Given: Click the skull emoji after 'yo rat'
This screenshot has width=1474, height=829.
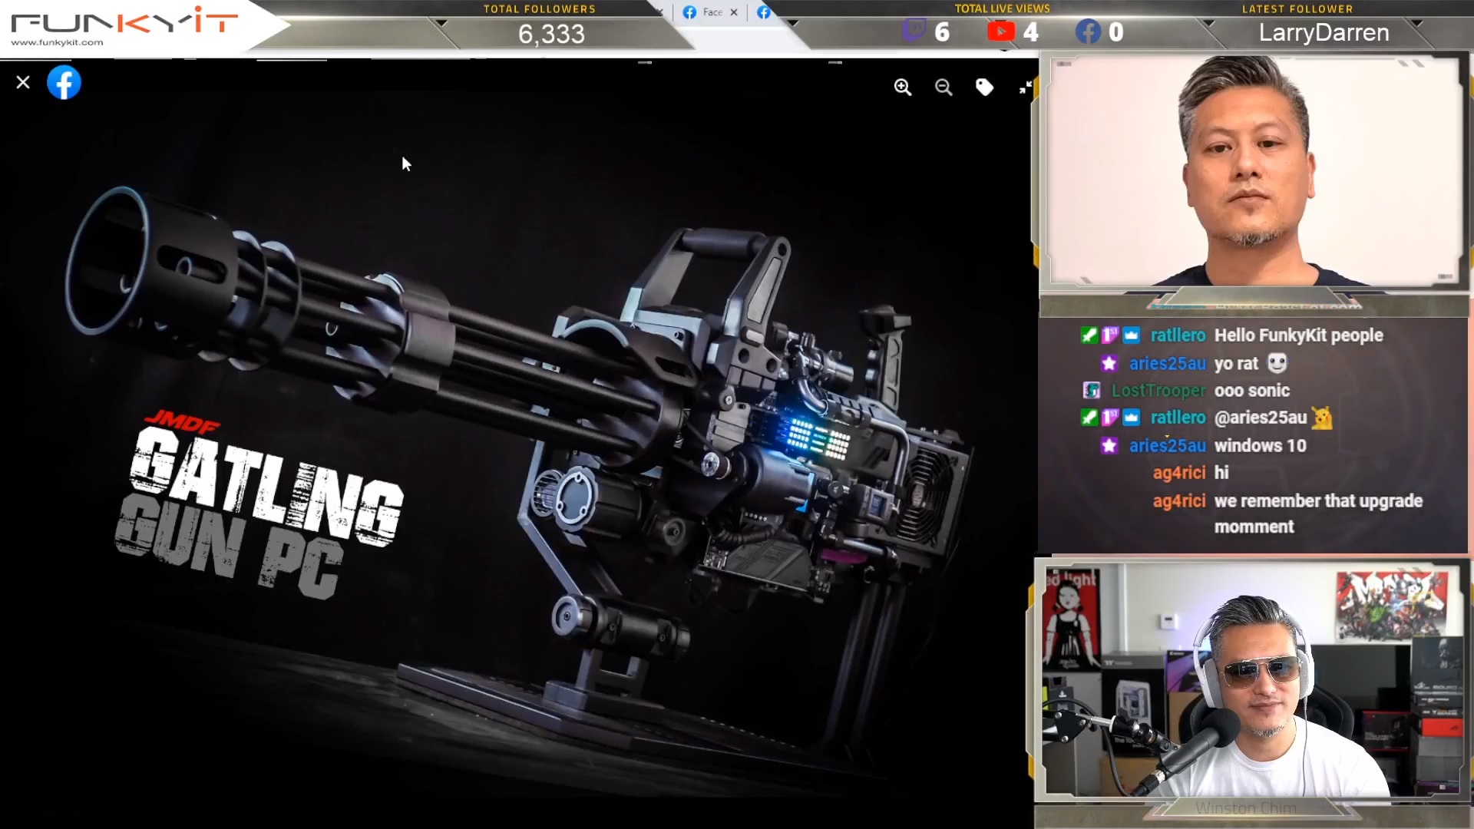Looking at the screenshot, I should pos(1277,363).
